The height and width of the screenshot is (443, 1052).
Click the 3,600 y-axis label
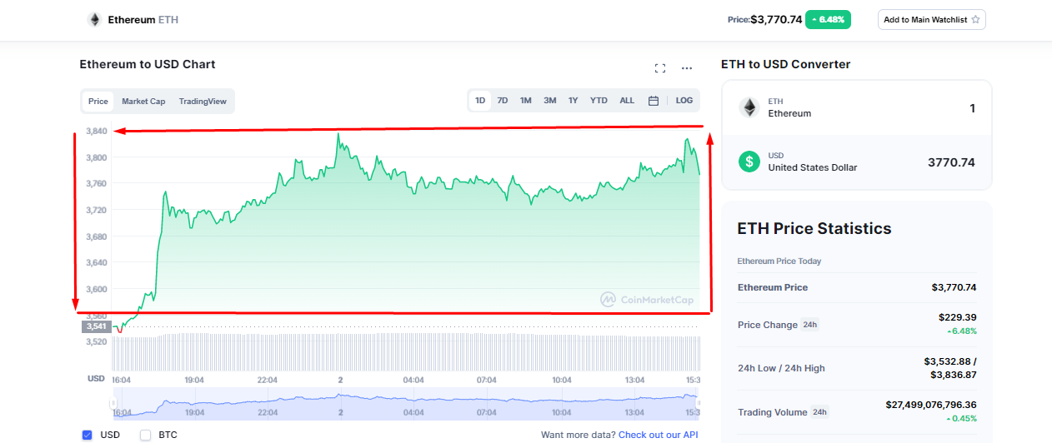pos(96,289)
